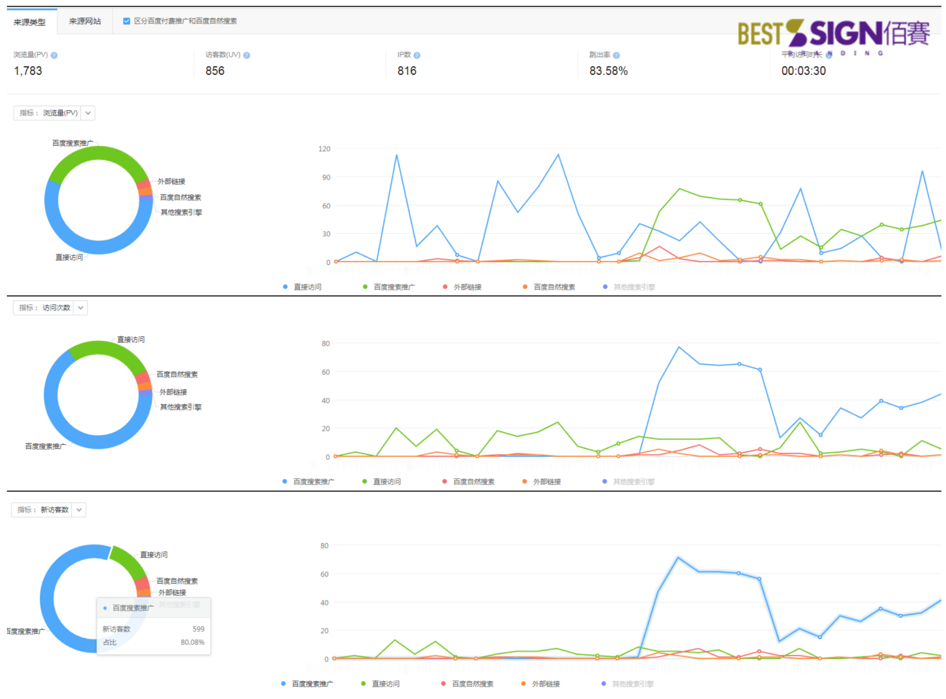Click 其他搜索引擎 label beside PV donut
The height and width of the screenshot is (699, 946).
click(x=182, y=213)
